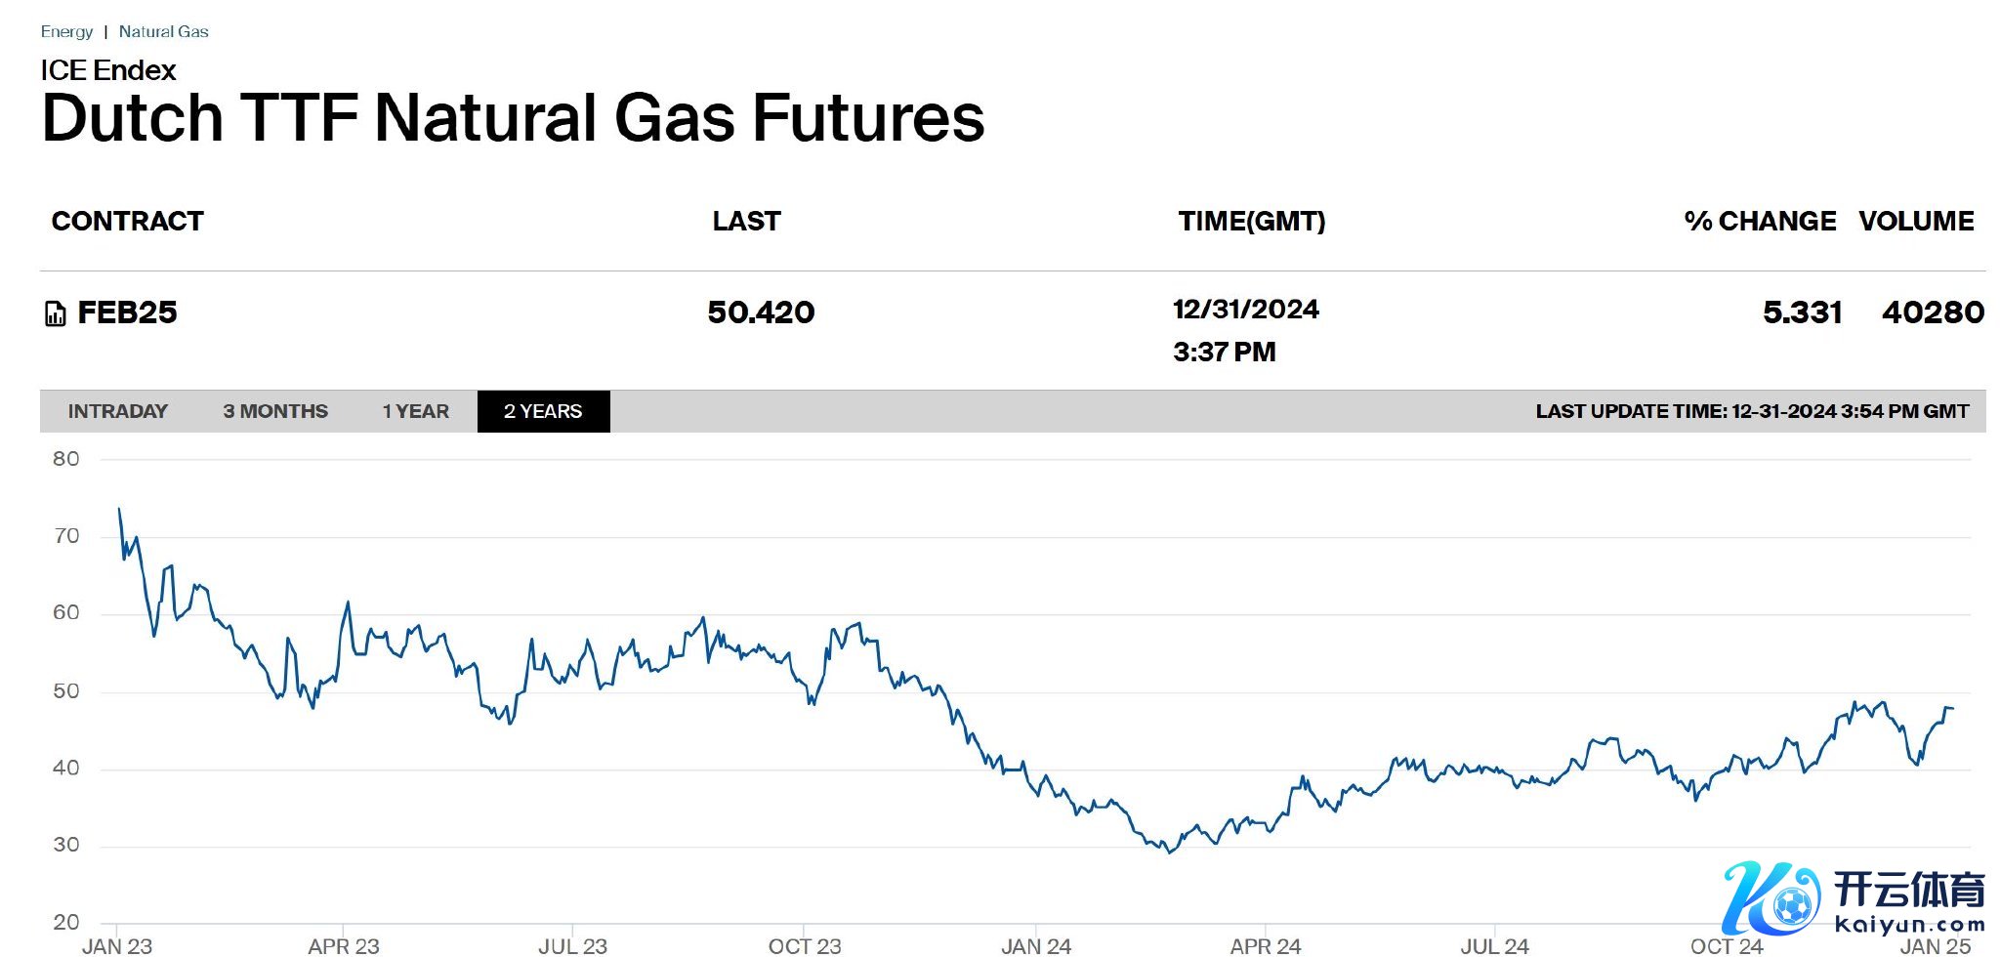Switch to the Intraday chart tab
This screenshot has height=957, width=2000.
[117, 411]
